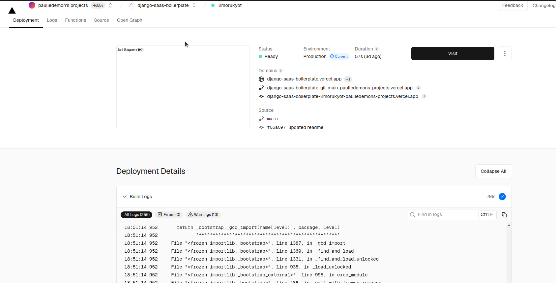Expand the project switcher chevrons
Image resolution: width=556 pixels, height=283 pixels.
point(194,5)
